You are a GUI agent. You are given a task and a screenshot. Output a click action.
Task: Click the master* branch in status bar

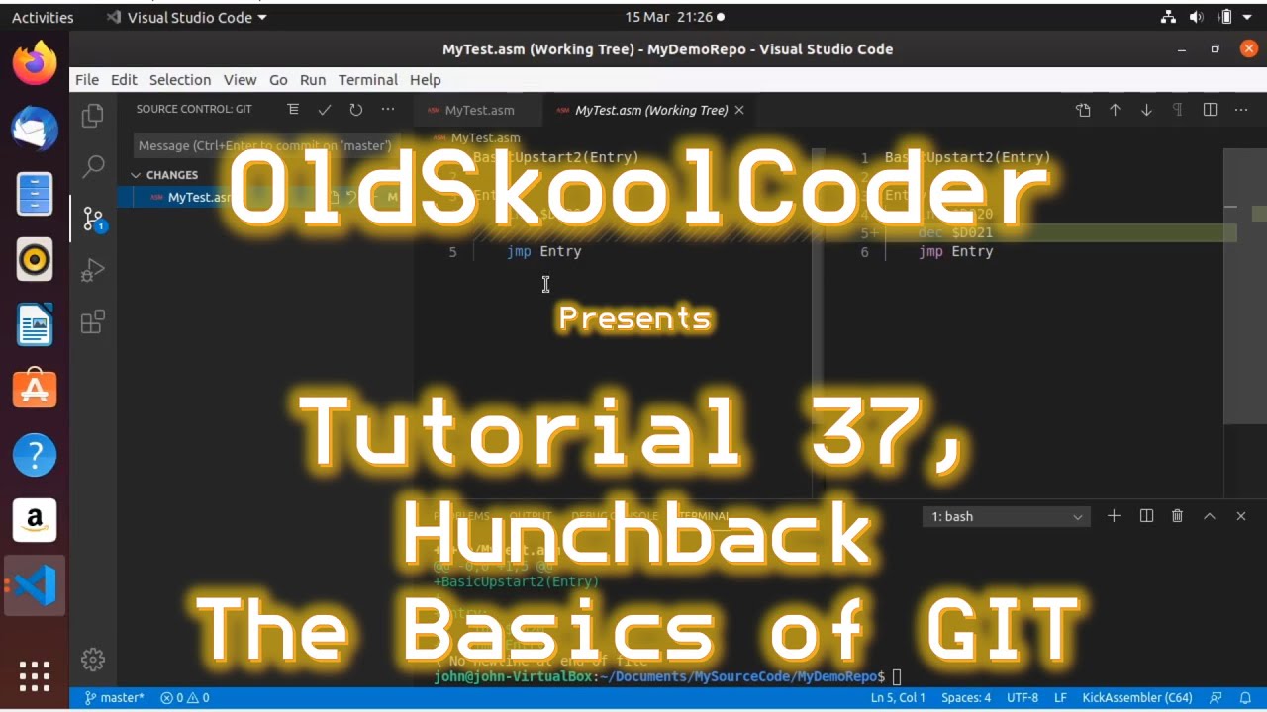114,698
